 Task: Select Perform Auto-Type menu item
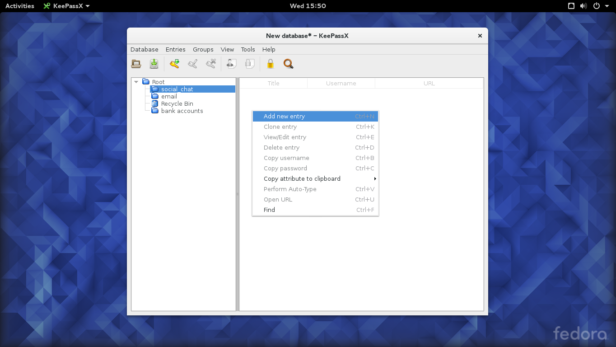(x=315, y=189)
